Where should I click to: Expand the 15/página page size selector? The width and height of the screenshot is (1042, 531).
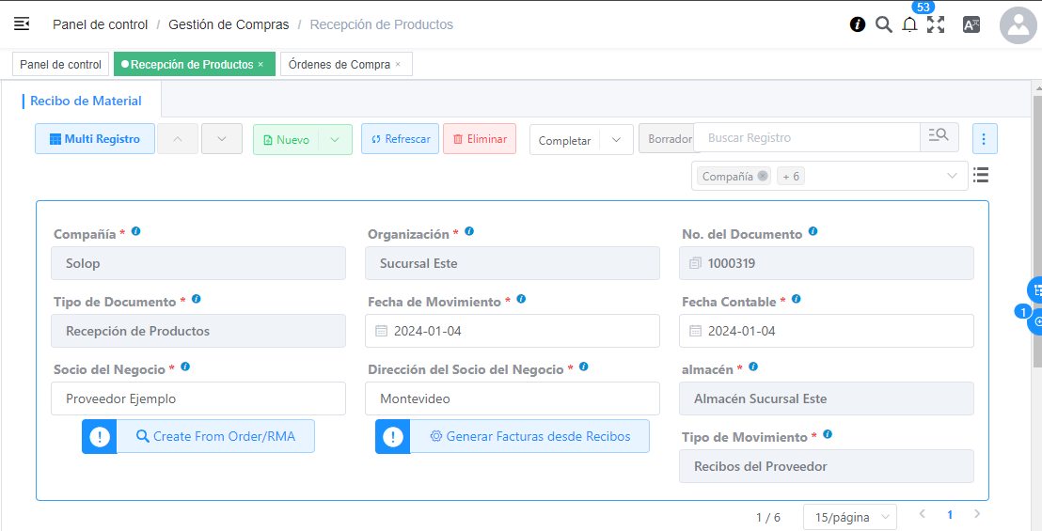[x=849, y=517]
